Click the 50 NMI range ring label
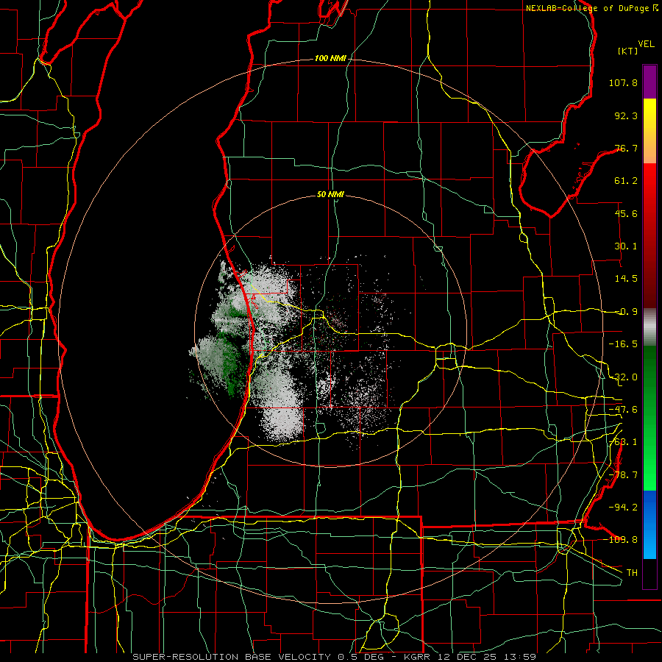This screenshot has width=662, height=662. pyautogui.click(x=330, y=195)
